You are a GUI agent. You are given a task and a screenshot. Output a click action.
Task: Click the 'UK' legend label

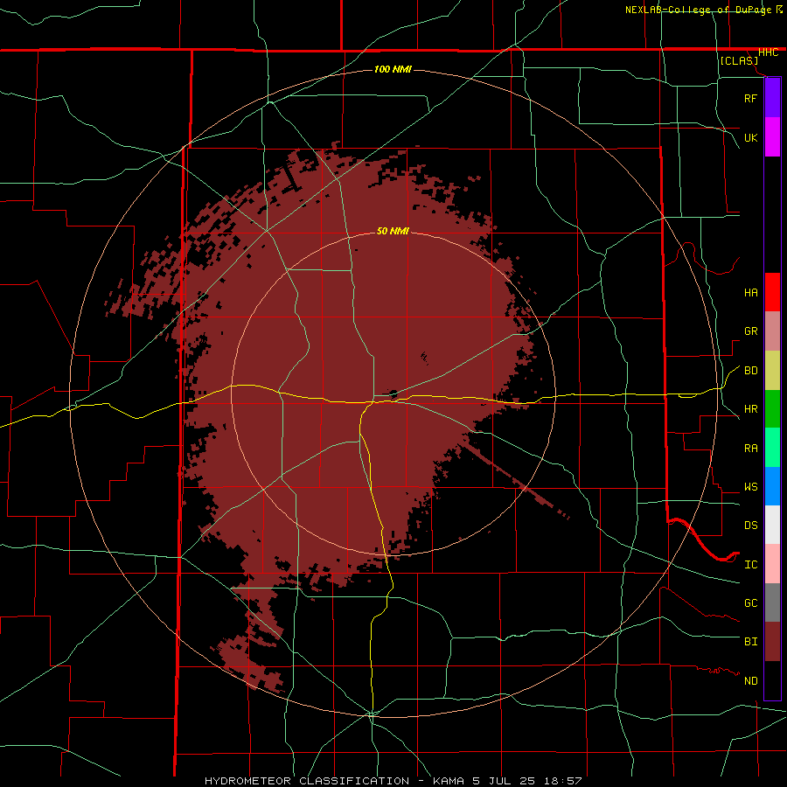click(750, 137)
